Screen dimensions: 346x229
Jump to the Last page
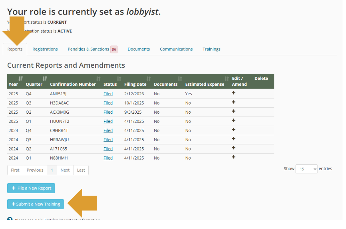(81, 170)
